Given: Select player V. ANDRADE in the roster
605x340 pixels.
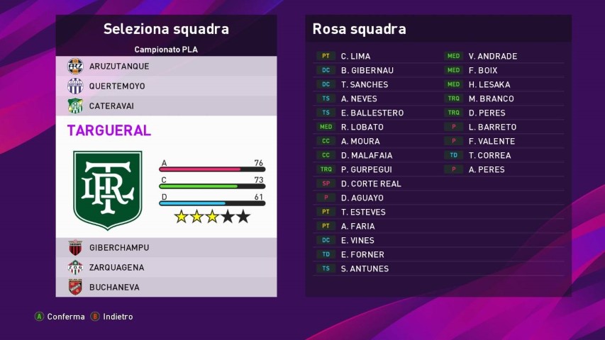Looking at the screenshot, I should coord(493,56).
